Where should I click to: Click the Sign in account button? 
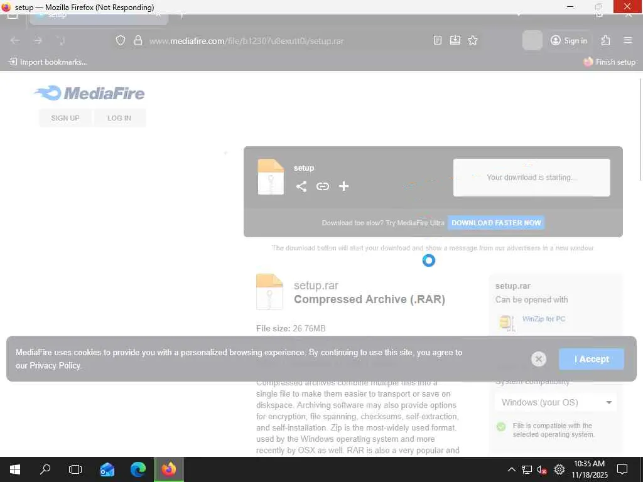pyautogui.click(x=569, y=41)
